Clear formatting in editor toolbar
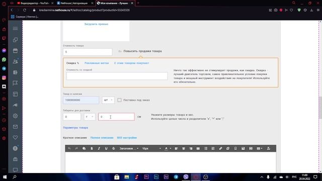The height and width of the screenshot is (181, 322). tap(268, 148)
